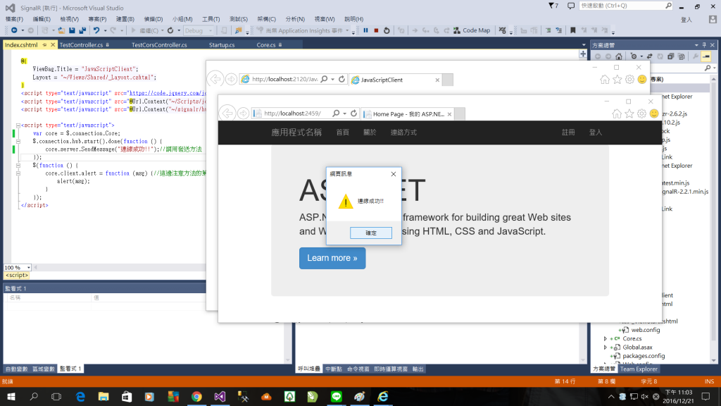Image resolution: width=721 pixels, height=406 pixels.
Task: Switch to the 輸出 tab
Action: coord(418,369)
